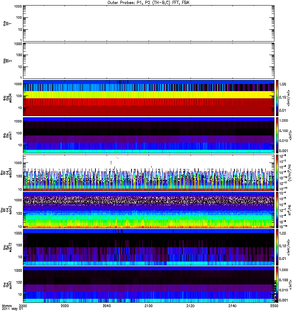This screenshot has height=317, width=297.
Task: Click the empty thb fff 2 plot panel
Action: [x=148, y=61]
